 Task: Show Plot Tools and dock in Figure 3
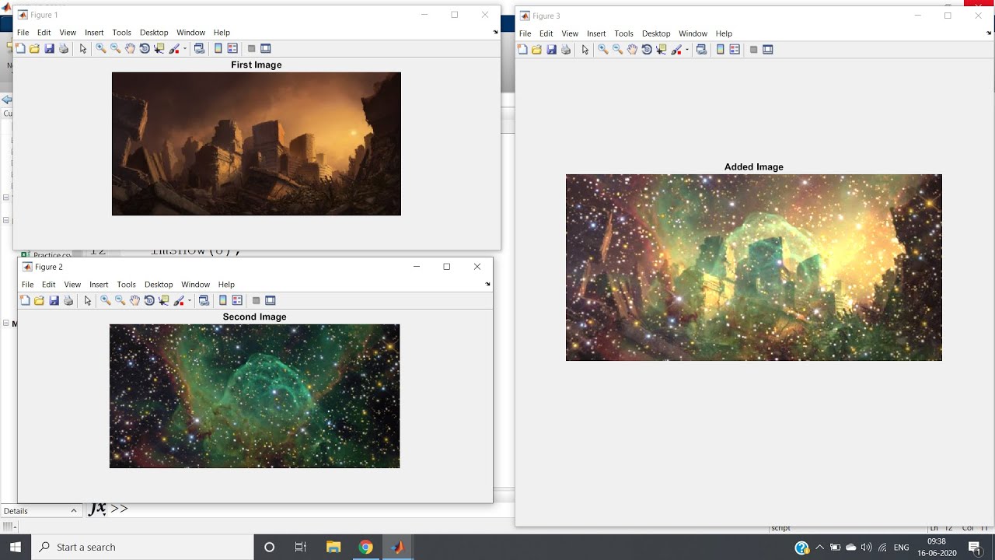click(x=768, y=49)
